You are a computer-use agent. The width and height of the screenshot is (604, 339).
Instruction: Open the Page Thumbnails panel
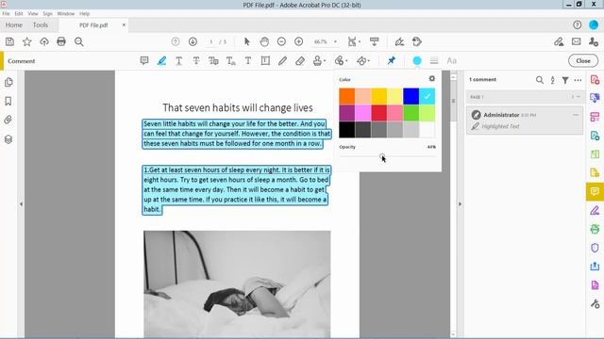tap(8, 82)
